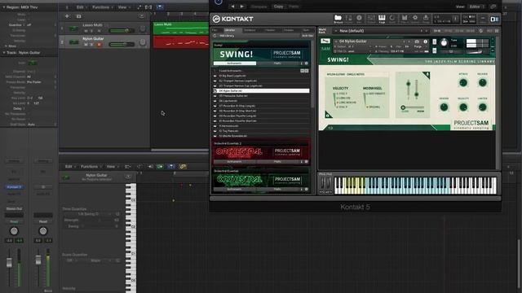Viewport: 522px width, 293px height.
Task: Toggle Mute button on Kontakt Nylon Guitar instrument
Action: (x=434, y=50)
